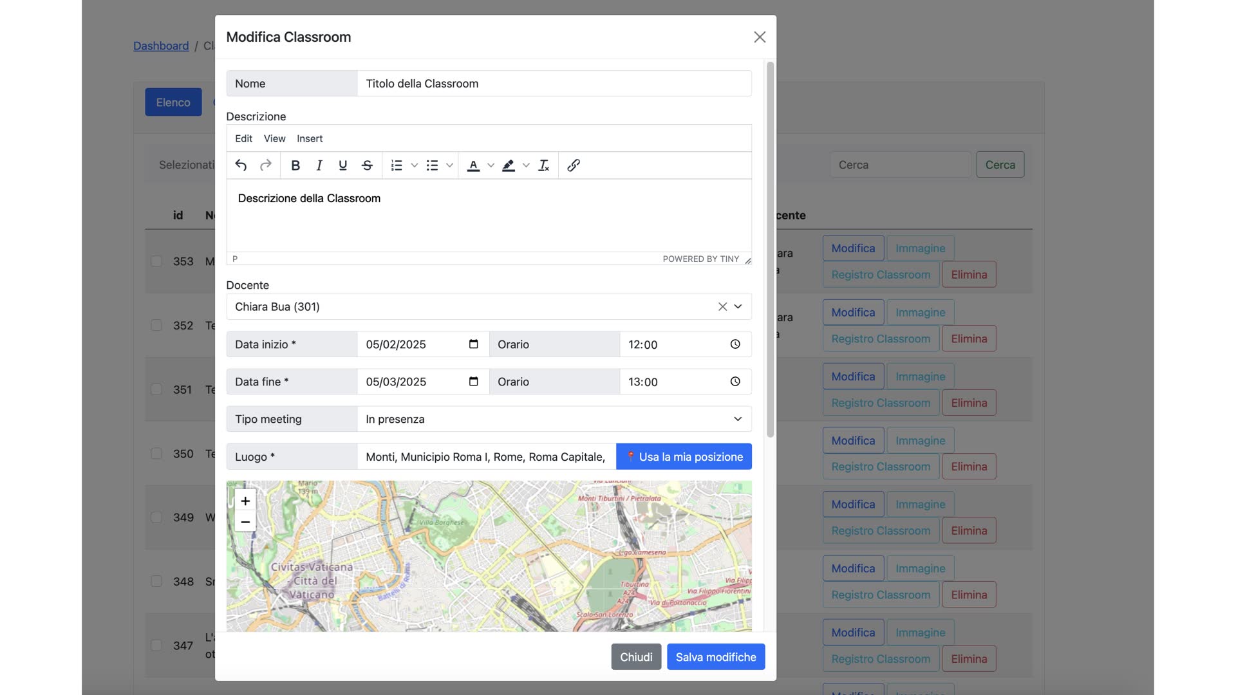Apply strikethrough formatting
The height and width of the screenshot is (695, 1236).
[x=367, y=165]
